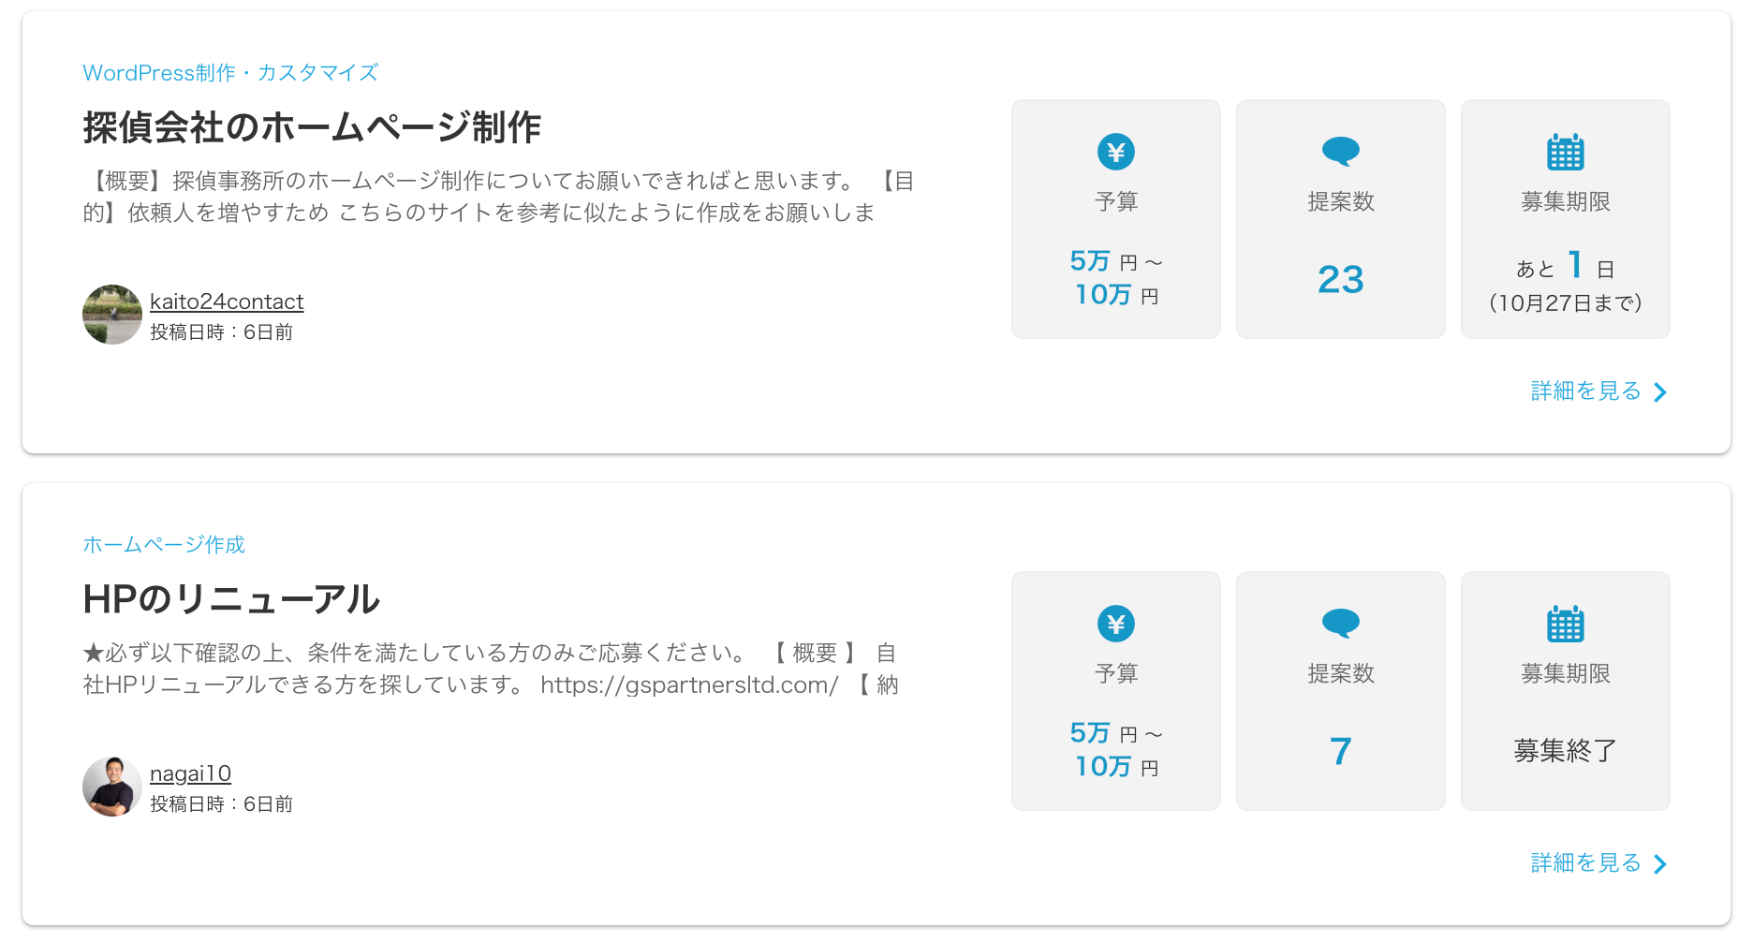The image size is (1753, 942).
Task: Select the 23 proposals count box
Action: [1341, 219]
